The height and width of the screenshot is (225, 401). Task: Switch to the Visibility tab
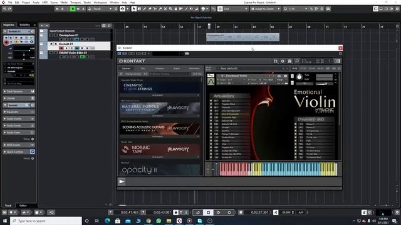pos(24,25)
